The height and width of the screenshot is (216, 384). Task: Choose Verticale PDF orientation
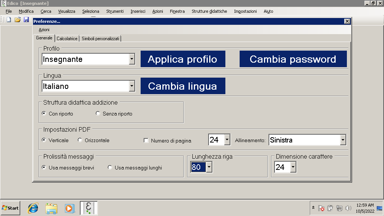tap(44, 140)
